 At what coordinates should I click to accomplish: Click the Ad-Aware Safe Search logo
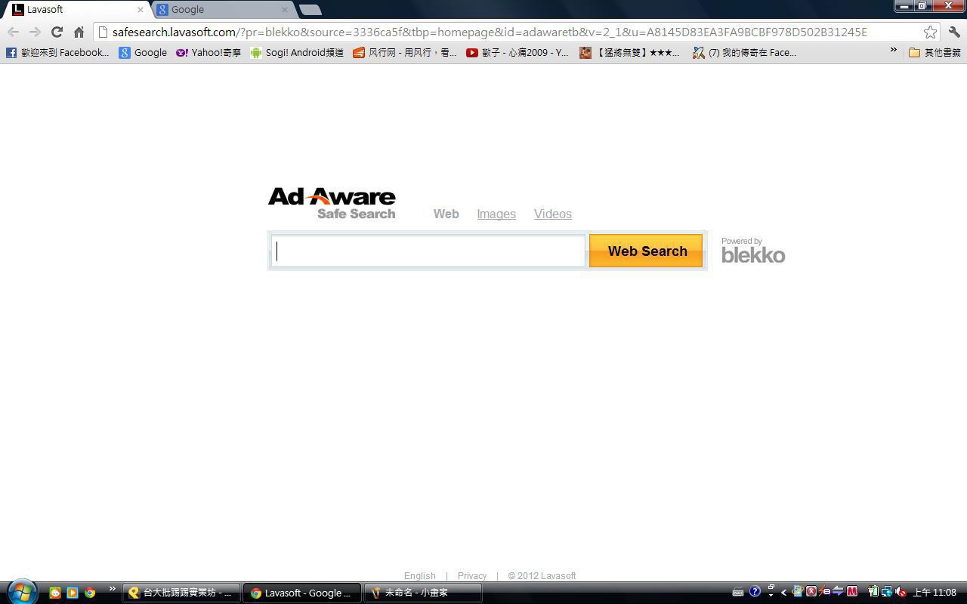332,203
